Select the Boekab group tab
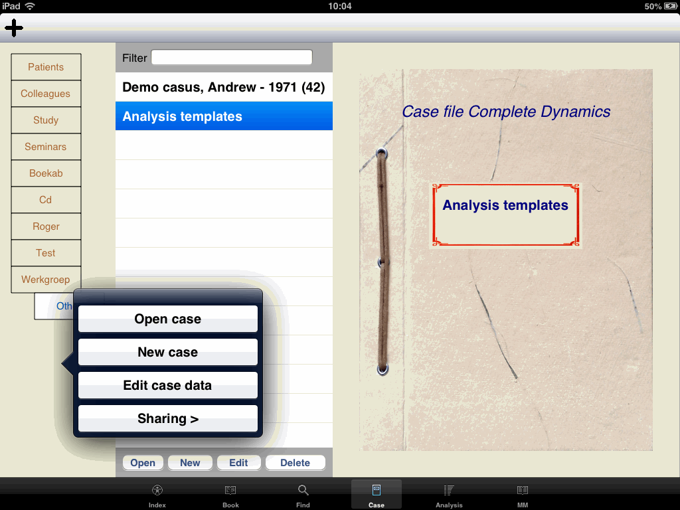 pyautogui.click(x=46, y=173)
